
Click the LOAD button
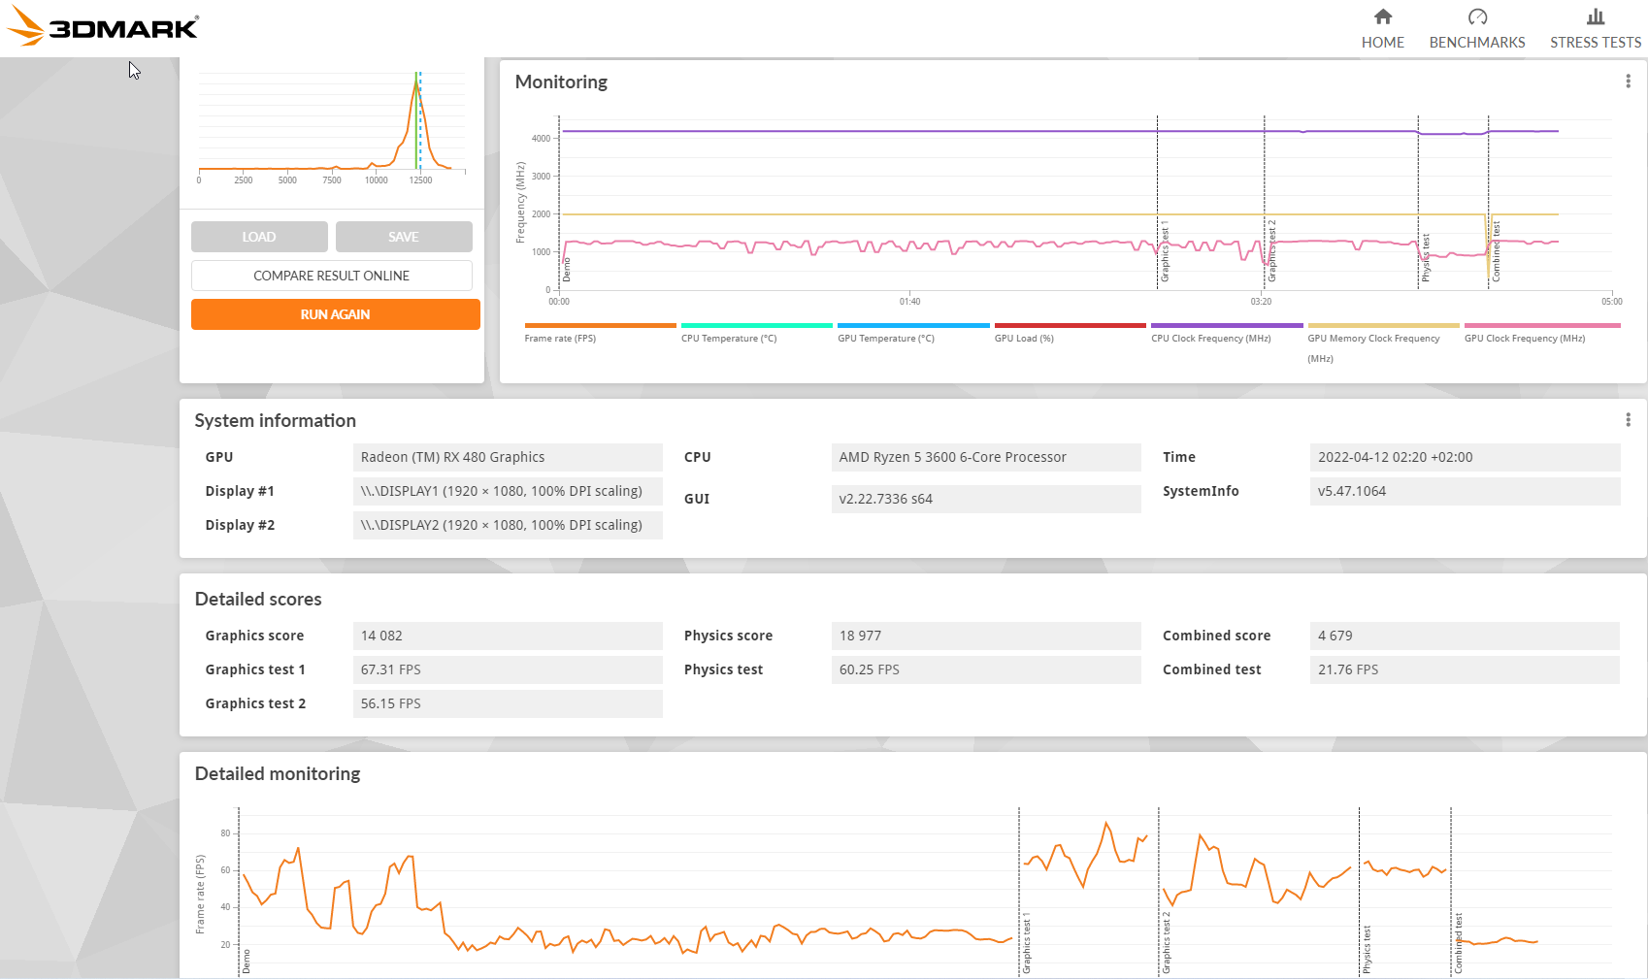259,237
